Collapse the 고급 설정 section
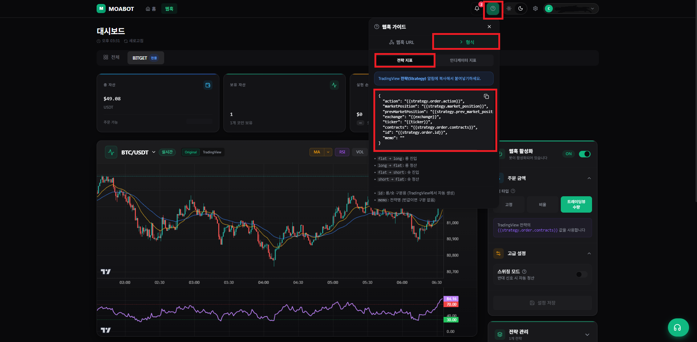The image size is (697, 342). click(589, 253)
